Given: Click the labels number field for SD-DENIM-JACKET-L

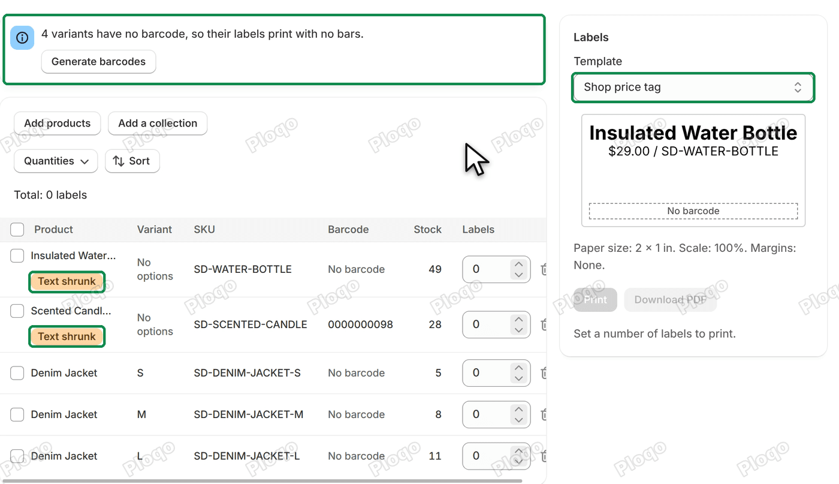Looking at the screenshot, I should pos(496,456).
